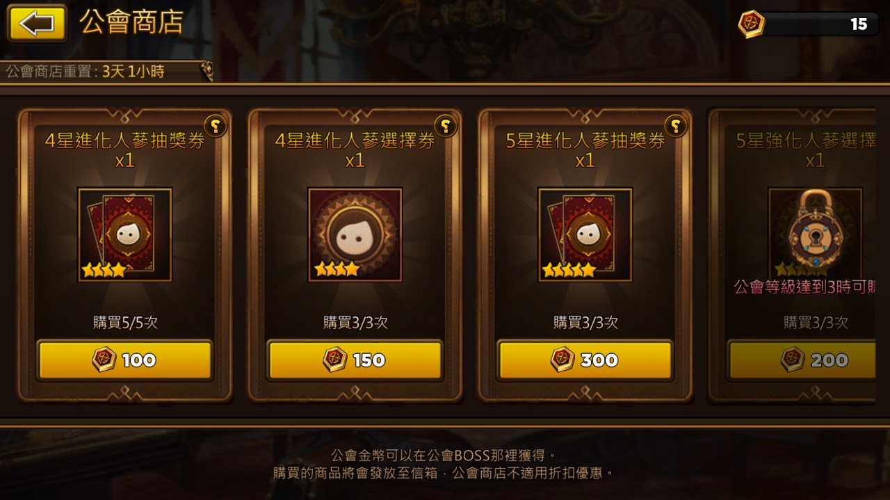
Task: Tap the 公會商店 page title
Action: point(131,22)
